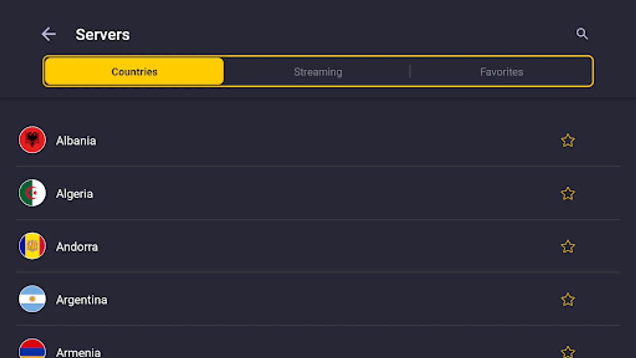The height and width of the screenshot is (358, 636).
Task: Toggle Albania as a favorite
Action: [568, 140]
